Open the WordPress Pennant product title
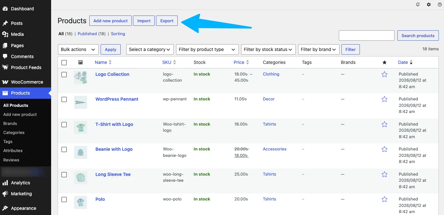 click(117, 99)
